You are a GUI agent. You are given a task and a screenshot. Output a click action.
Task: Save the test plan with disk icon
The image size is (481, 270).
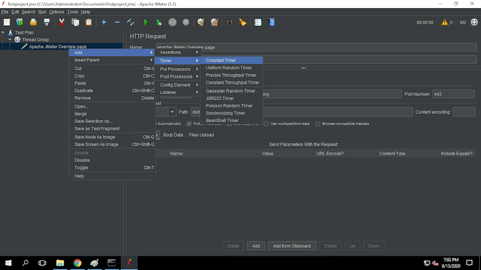(x=47, y=22)
